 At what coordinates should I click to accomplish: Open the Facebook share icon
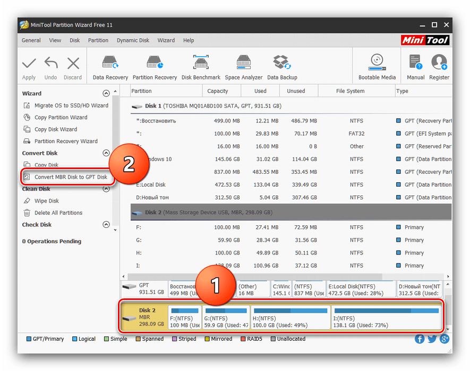(420, 339)
